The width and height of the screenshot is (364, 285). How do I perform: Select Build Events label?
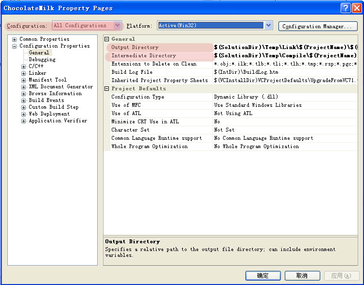47,100
